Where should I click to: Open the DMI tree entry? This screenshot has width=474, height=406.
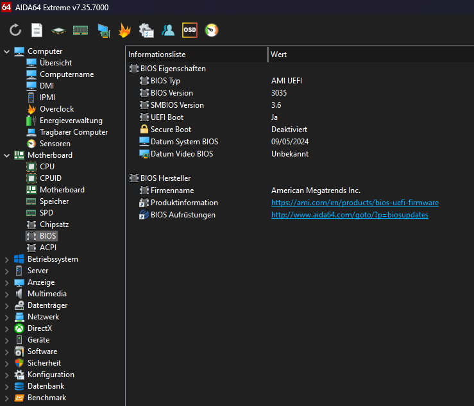click(x=47, y=86)
